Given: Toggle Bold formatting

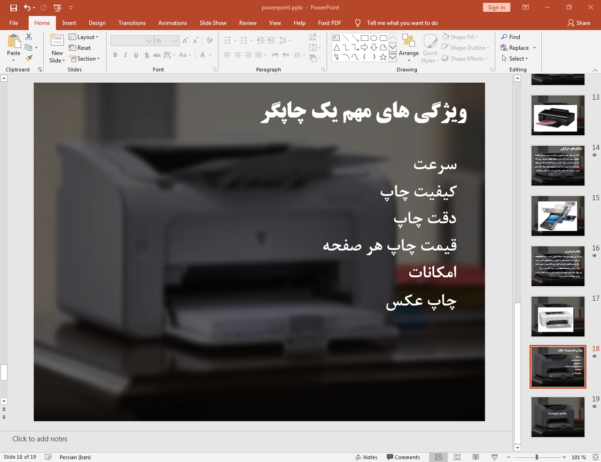Looking at the screenshot, I should (115, 55).
